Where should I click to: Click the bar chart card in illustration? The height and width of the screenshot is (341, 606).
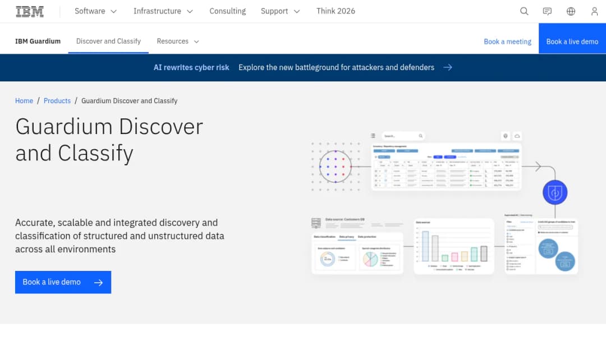click(454, 246)
